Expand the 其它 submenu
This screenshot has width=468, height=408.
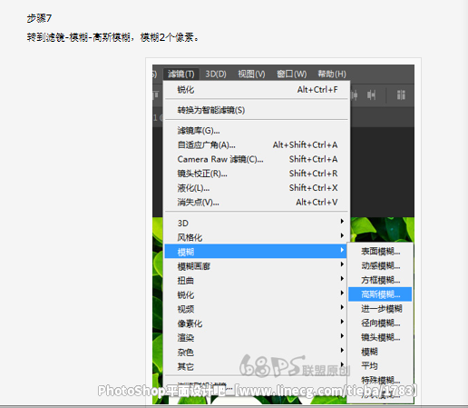(257, 366)
